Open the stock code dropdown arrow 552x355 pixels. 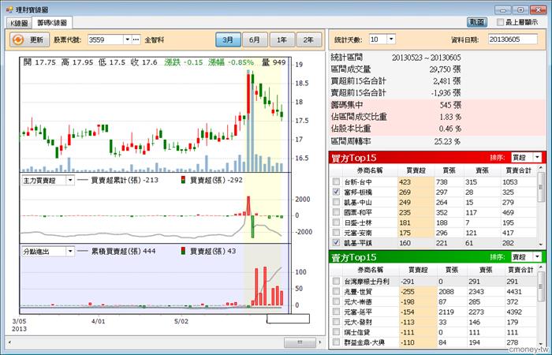tap(128, 39)
